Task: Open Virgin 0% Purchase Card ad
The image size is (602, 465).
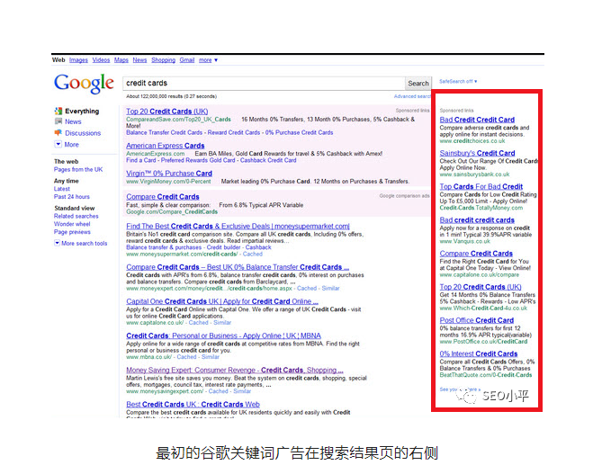Action: (x=169, y=174)
